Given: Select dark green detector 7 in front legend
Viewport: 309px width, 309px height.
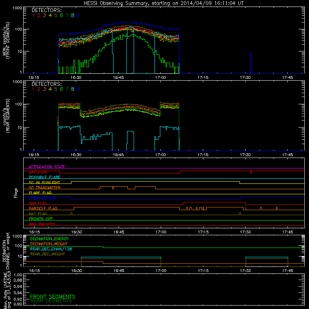Looking at the screenshot, I should (x=67, y=15).
